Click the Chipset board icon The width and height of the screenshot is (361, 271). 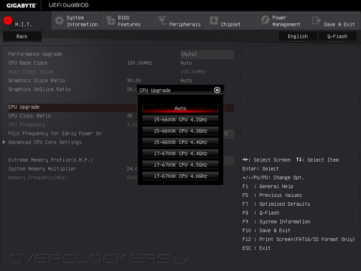[x=214, y=20]
